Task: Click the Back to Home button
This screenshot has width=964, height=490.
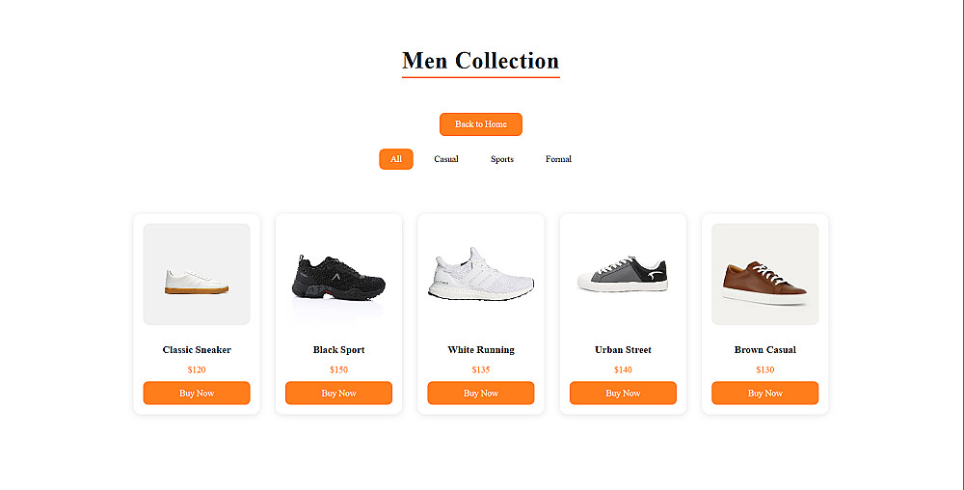Action: (480, 124)
